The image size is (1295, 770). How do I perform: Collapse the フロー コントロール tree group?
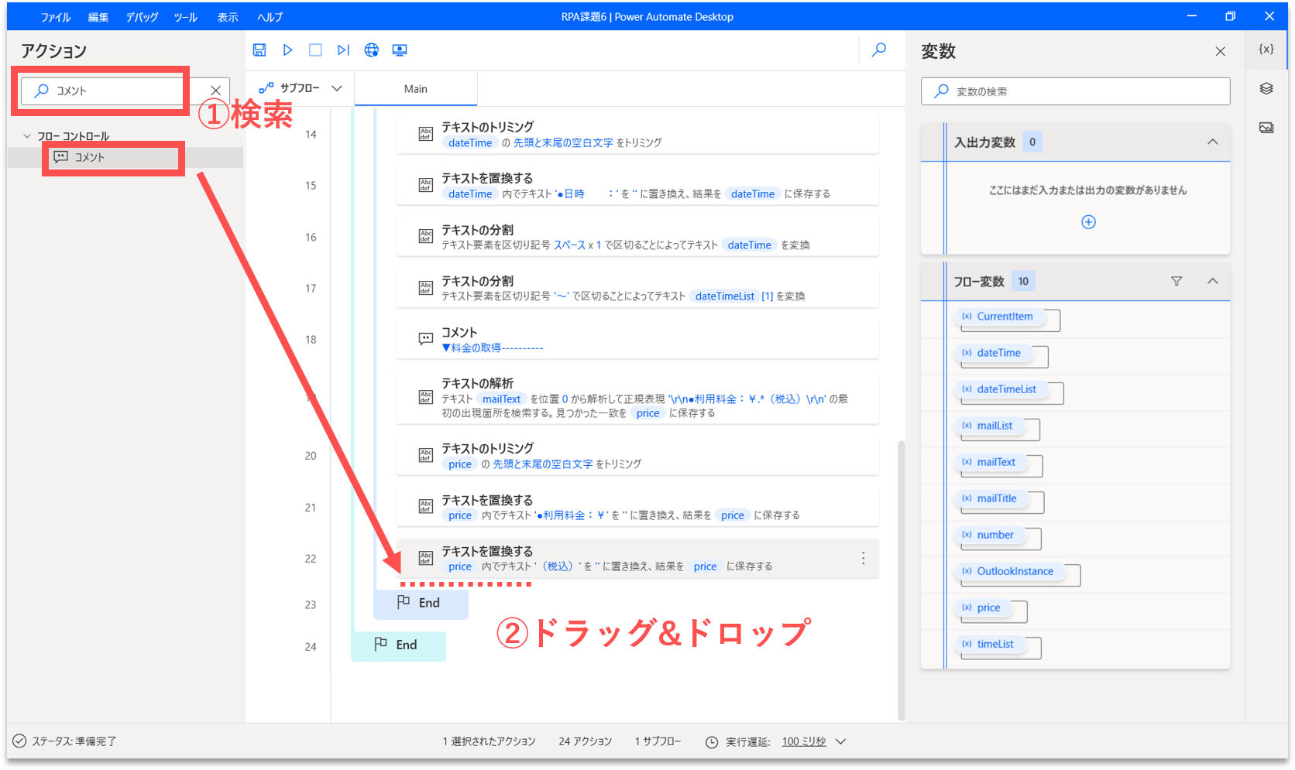28,136
